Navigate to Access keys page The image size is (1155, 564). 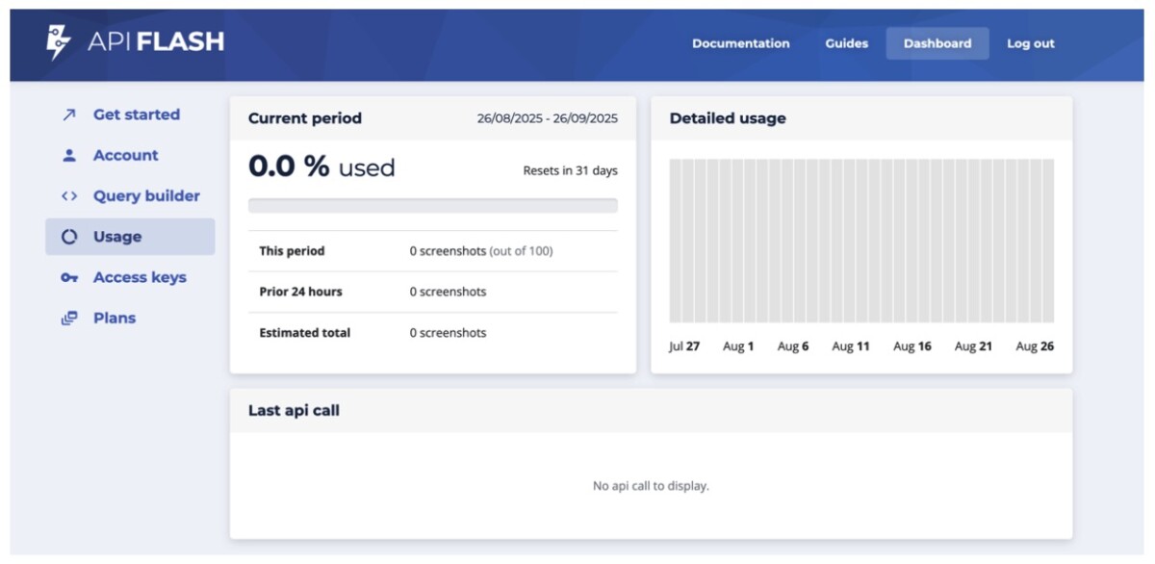click(x=140, y=278)
